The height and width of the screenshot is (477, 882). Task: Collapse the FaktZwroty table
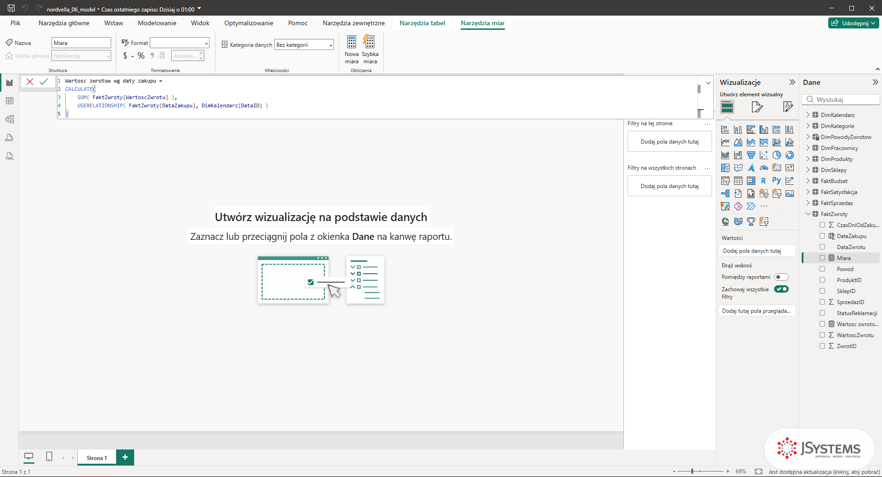coord(808,214)
